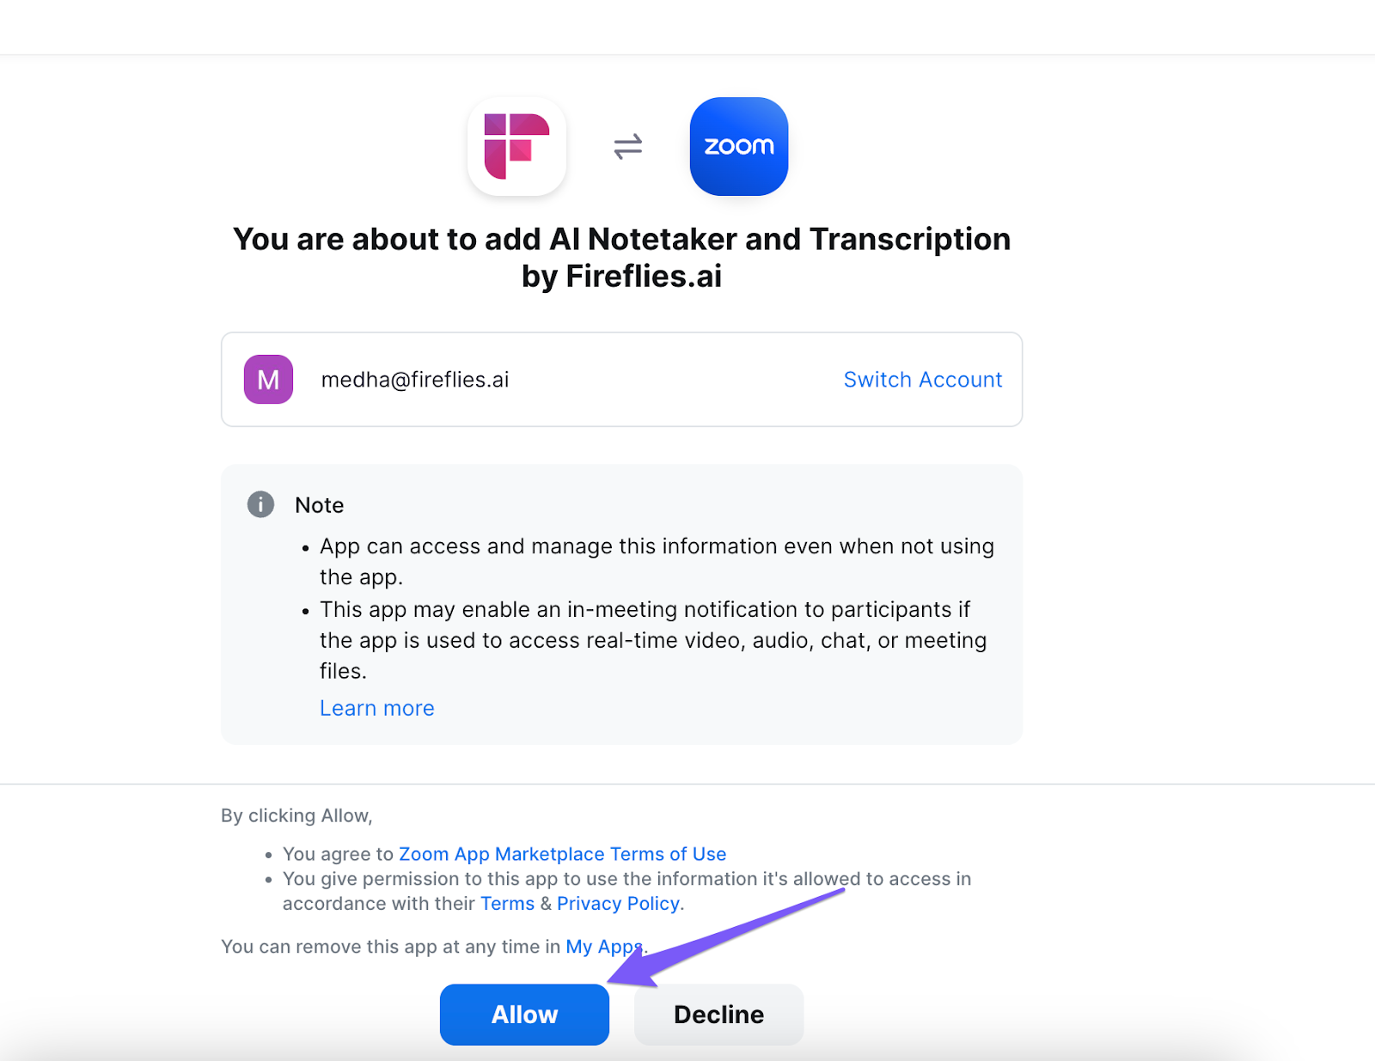The width and height of the screenshot is (1375, 1061).
Task: Click the blue Allow button
Action: 524,1015
